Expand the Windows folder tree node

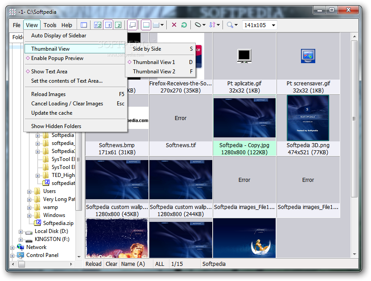(29, 216)
